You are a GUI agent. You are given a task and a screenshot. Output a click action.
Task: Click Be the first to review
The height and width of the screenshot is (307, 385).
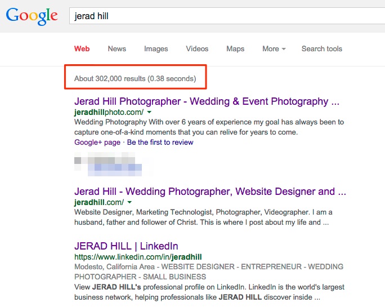160,143
